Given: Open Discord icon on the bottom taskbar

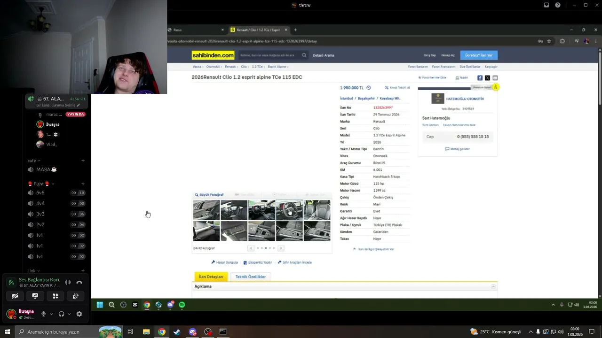Looking at the screenshot, I should [192, 332].
